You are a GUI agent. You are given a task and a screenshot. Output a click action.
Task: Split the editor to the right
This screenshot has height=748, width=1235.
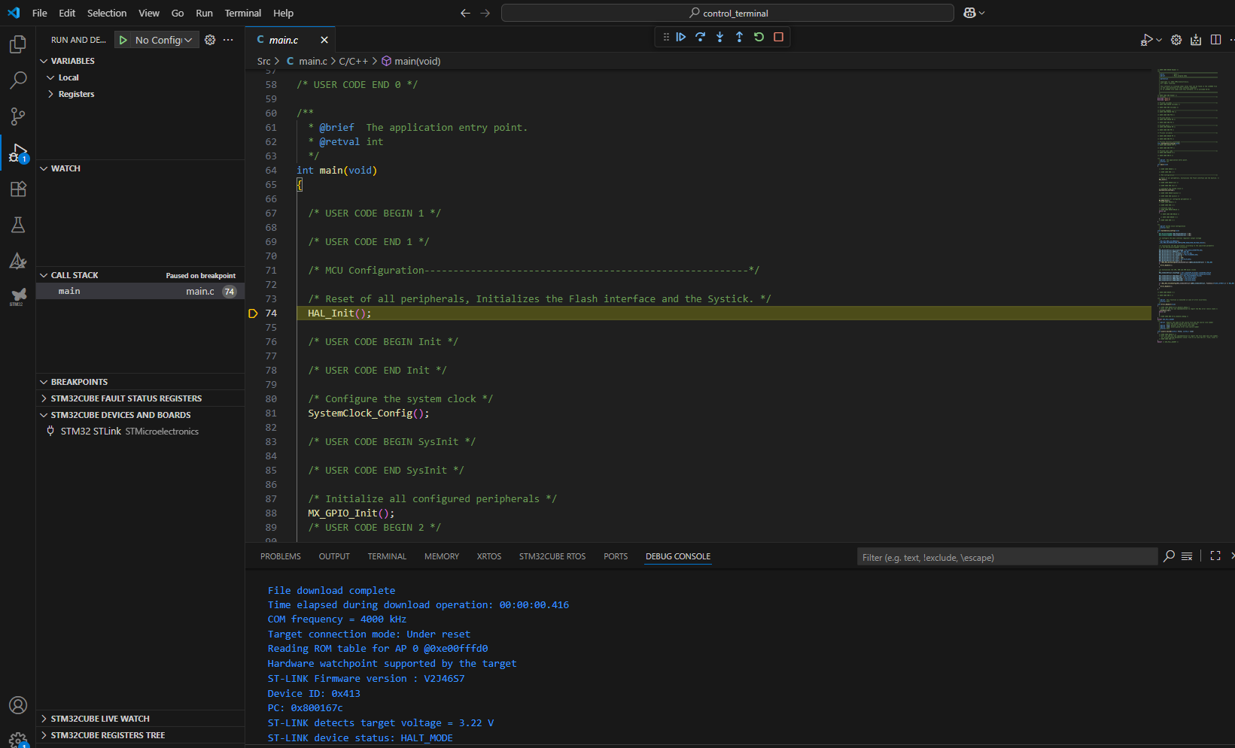[1215, 40]
